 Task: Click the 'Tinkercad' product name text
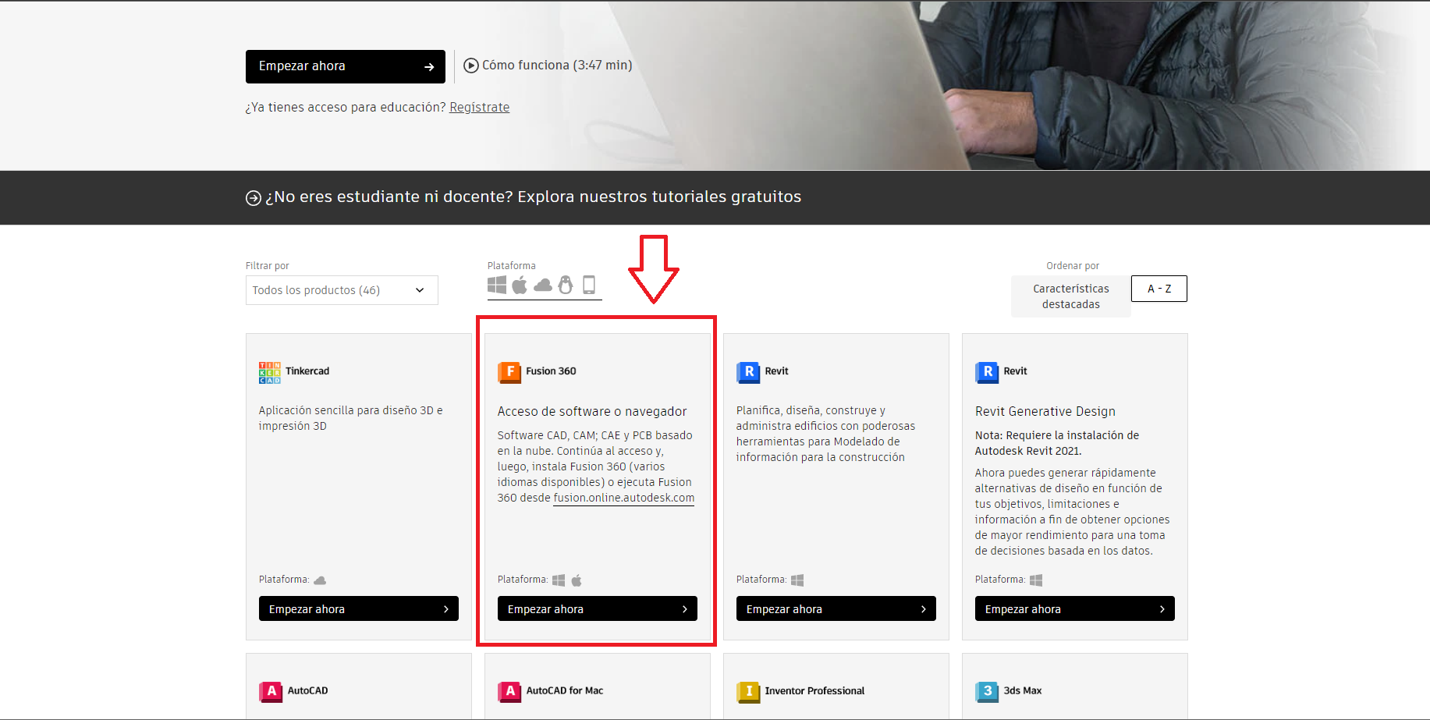307,371
